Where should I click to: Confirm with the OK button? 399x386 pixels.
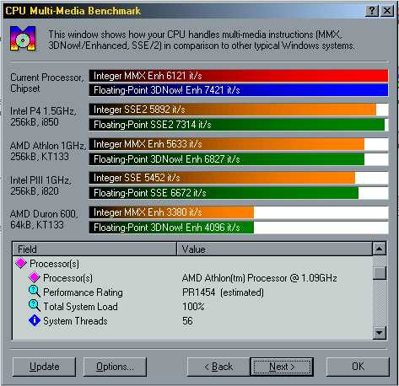click(358, 367)
